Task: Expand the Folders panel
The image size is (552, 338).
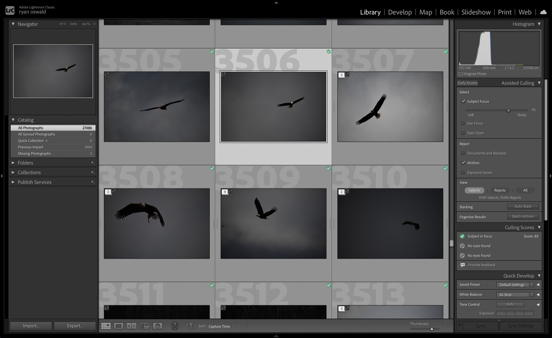Action: [x=13, y=163]
